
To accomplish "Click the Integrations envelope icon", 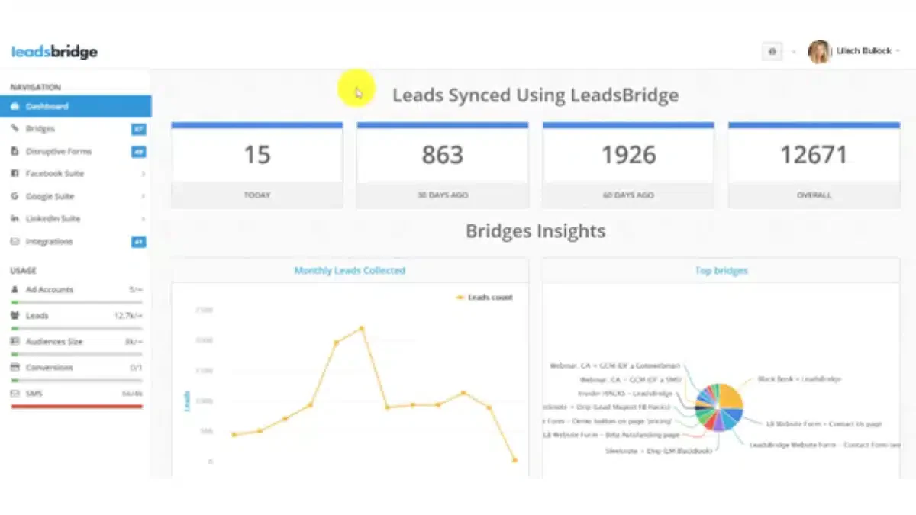I will click(x=15, y=241).
